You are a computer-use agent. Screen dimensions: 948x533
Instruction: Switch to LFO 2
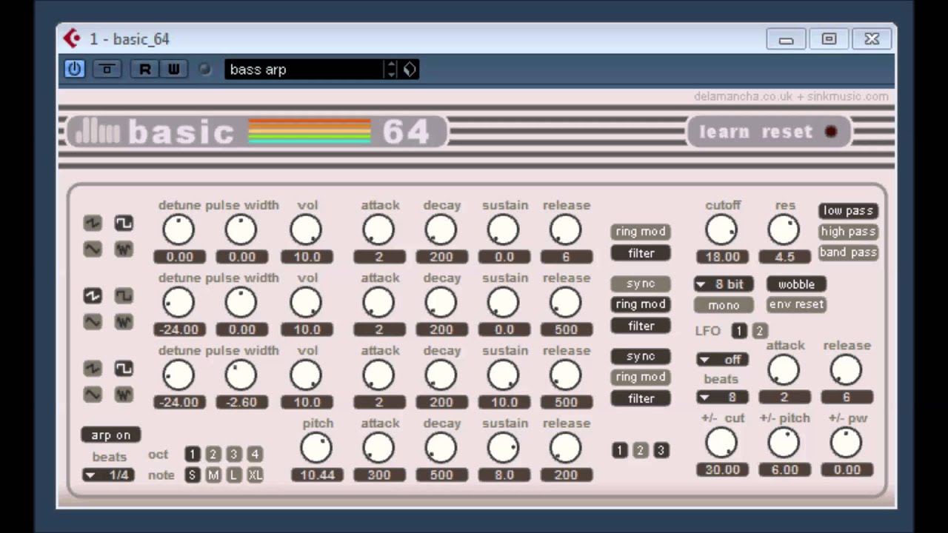759,331
